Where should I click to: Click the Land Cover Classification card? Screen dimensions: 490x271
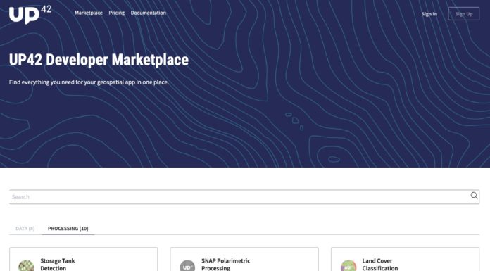coord(405,259)
